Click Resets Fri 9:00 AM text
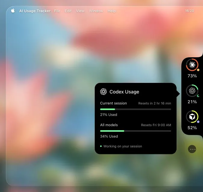This screenshot has height=192, width=203. tap(156, 125)
